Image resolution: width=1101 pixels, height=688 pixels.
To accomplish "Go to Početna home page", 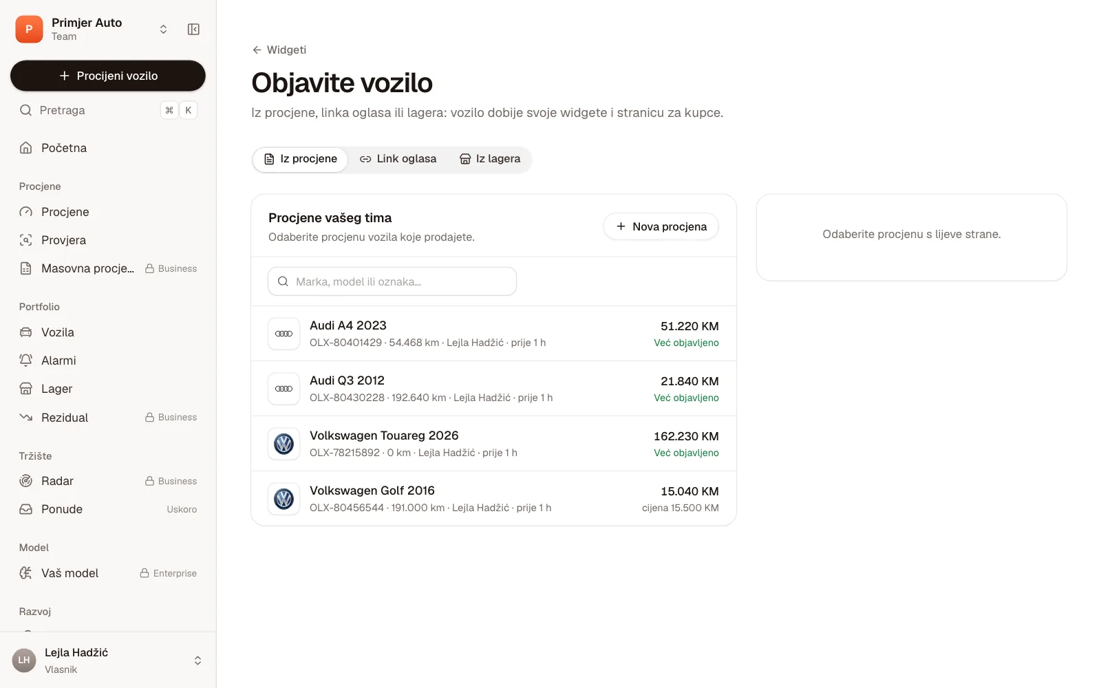I will [108, 148].
